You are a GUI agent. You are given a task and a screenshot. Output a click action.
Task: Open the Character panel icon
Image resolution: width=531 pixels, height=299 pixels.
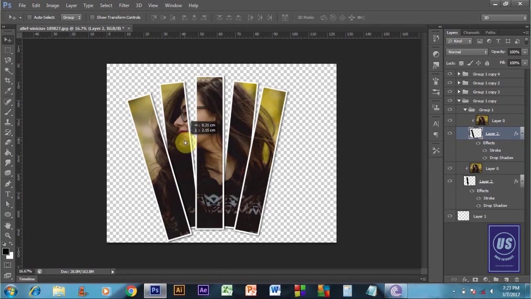(436, 123)
